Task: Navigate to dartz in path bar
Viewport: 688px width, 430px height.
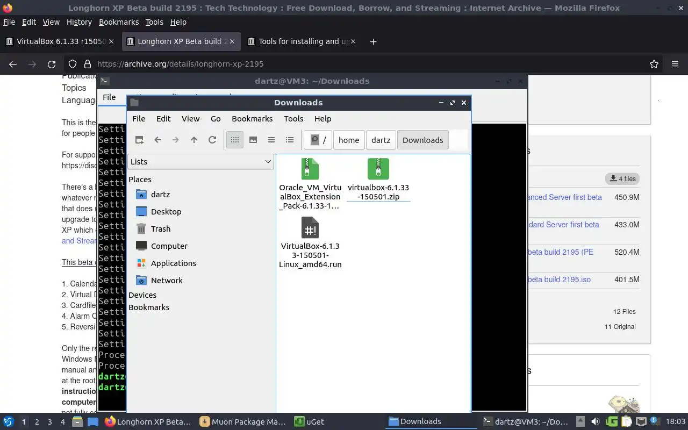Action: [381, 140]
